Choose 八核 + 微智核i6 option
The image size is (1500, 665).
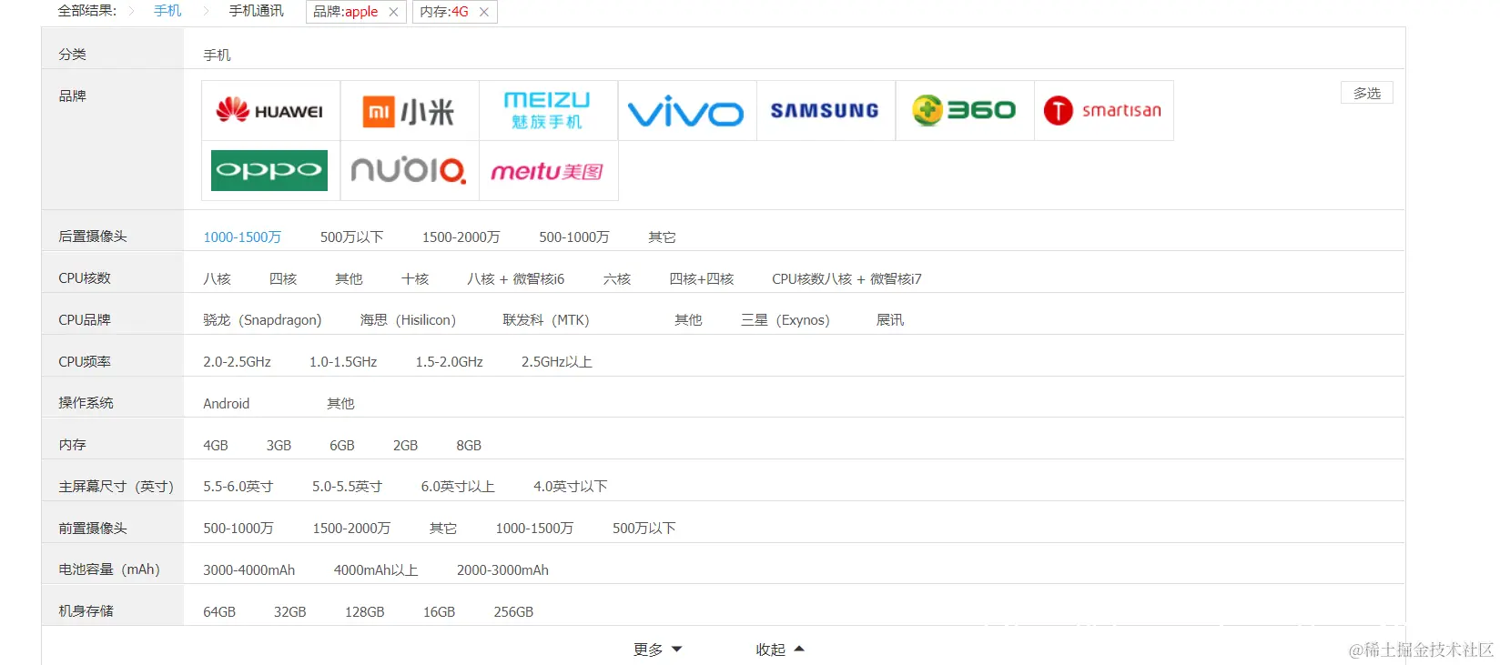click(x=515, y=279)
